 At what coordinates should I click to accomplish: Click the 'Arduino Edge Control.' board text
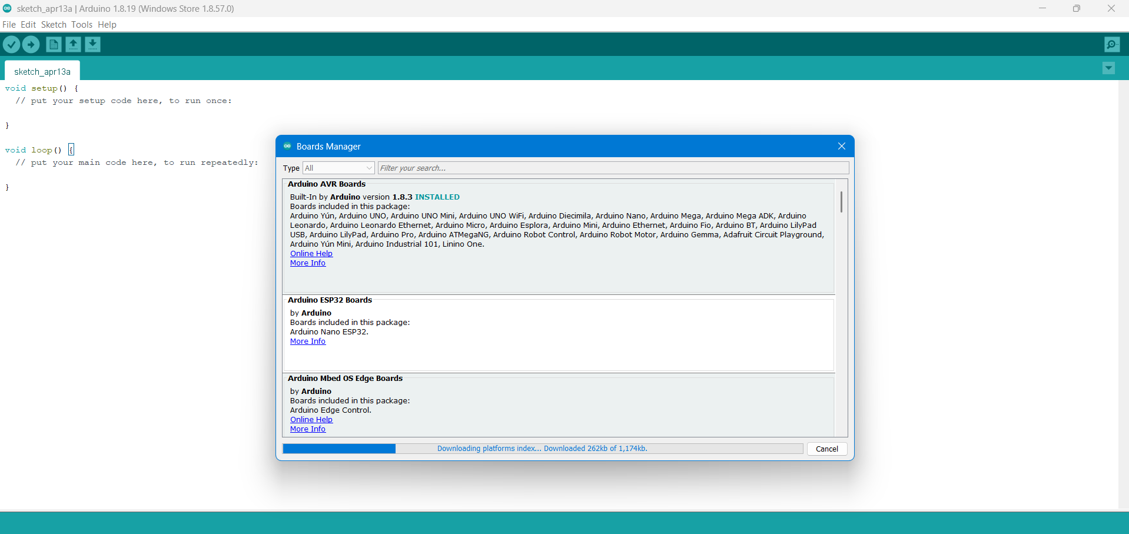click(x=331, y=410)
